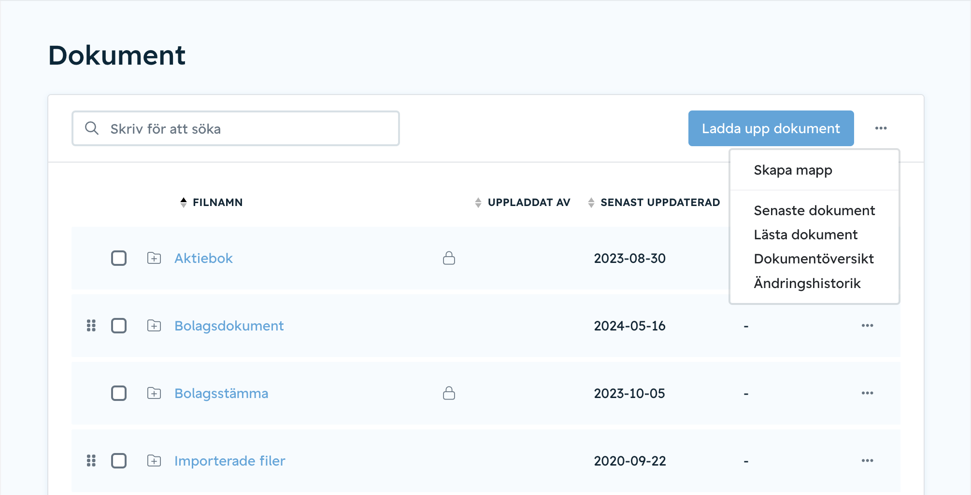Open the toolbar three-dots menu
Image resolution: width=971 pixels, height=495 pixels.
(x=881, y=128)
